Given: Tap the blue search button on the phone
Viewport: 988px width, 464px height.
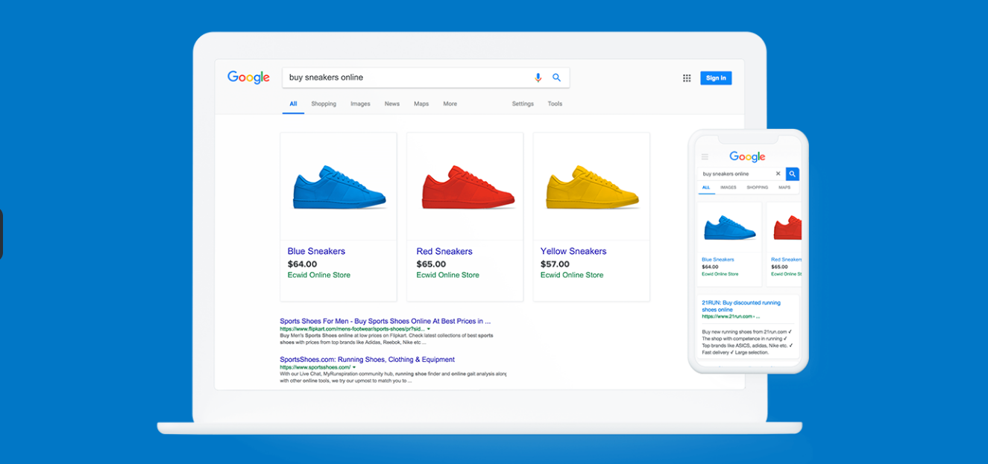Looking at the screenshot, I should 793,174.
